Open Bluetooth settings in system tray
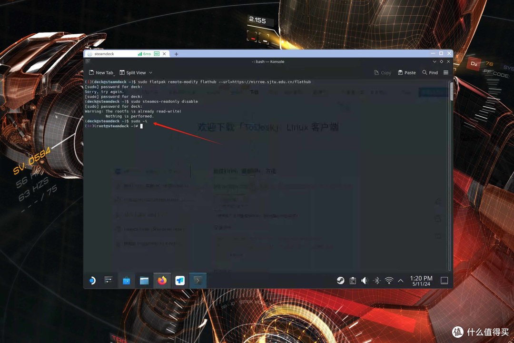Screen dimensions: 514x343 (x=377, y=281)
